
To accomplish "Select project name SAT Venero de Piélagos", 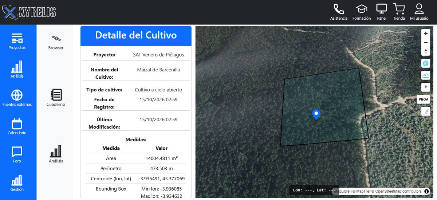I will 158,55.
